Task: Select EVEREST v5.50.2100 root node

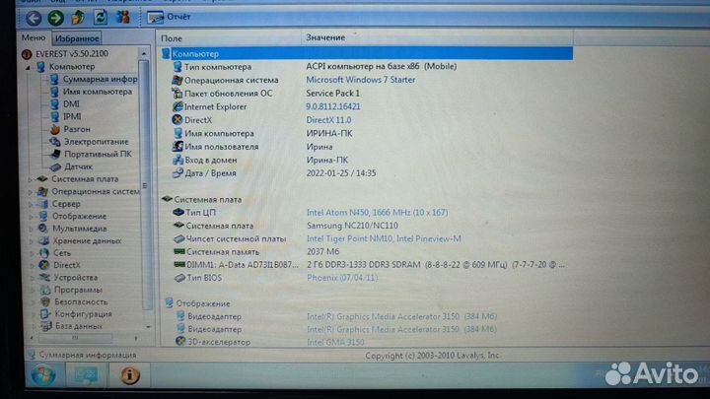Action: [x=72, y=54]
